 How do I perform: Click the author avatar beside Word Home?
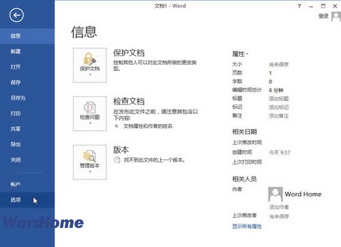(x=276, y=194)
